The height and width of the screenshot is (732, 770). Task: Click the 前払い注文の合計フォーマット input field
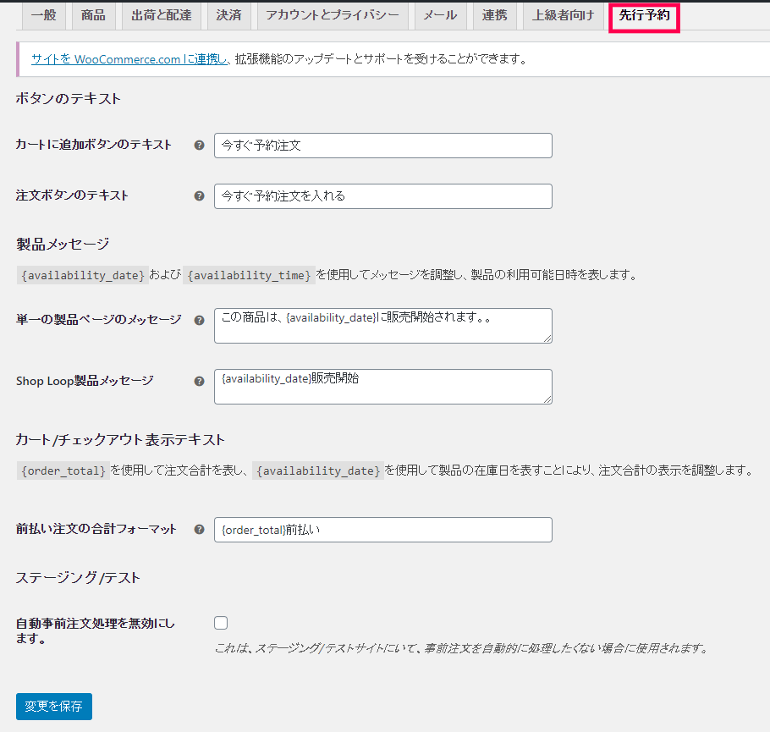coord(382,530)
